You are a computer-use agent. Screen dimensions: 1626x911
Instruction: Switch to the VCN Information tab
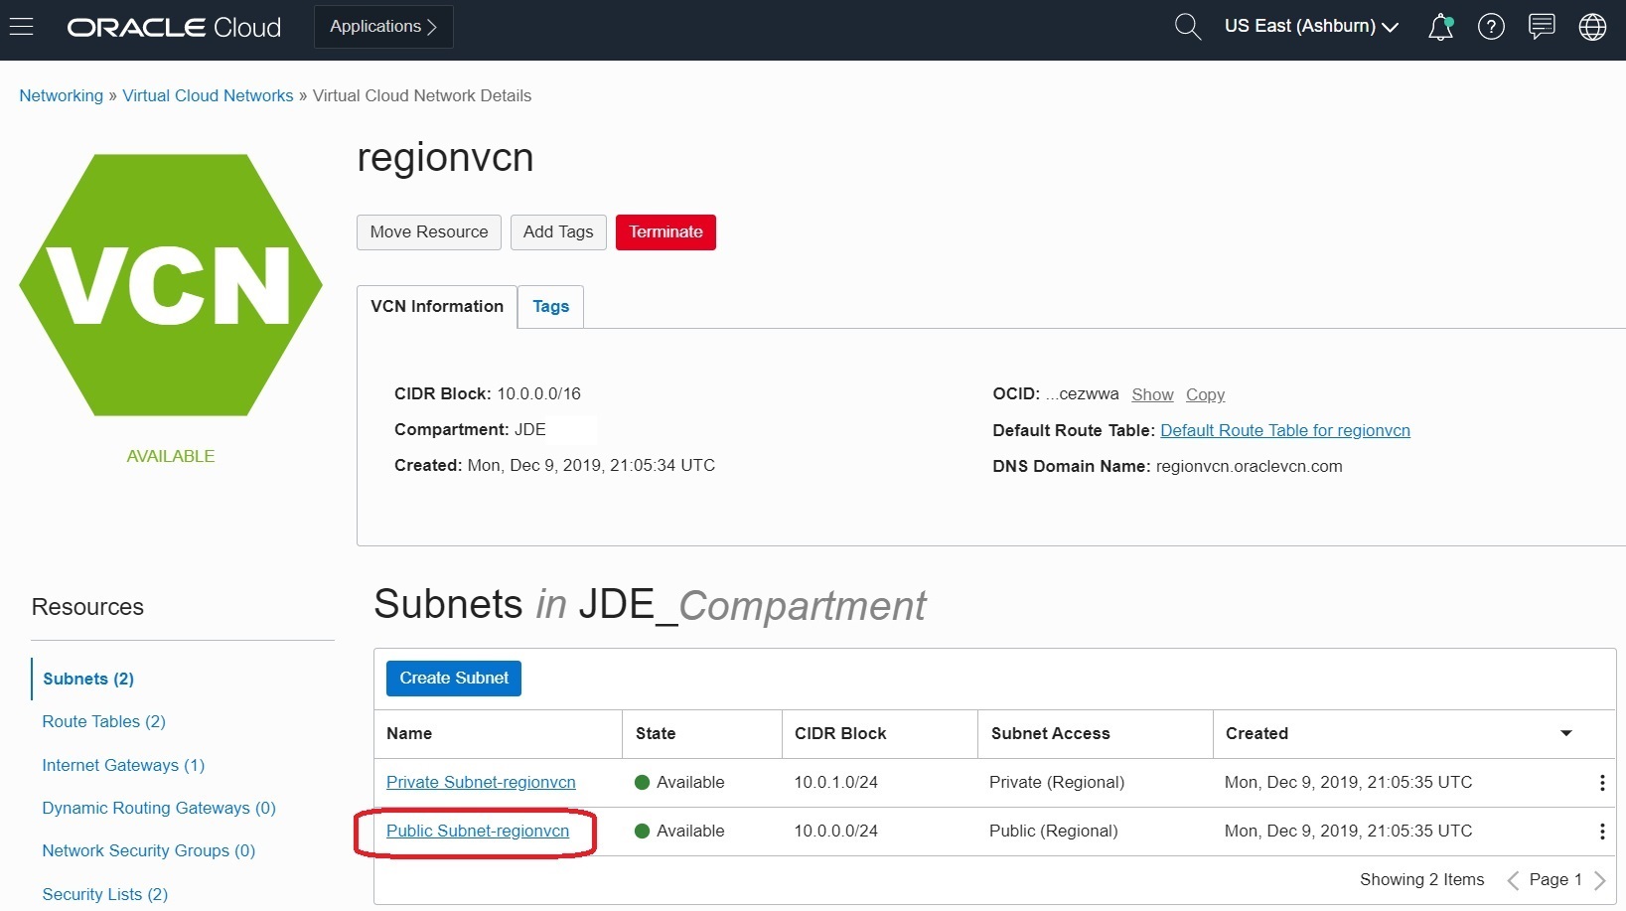pyautogui.click(x=437, y=307)
